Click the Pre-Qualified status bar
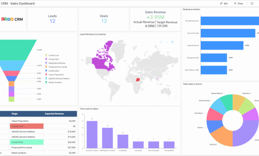 coord(169,145)
